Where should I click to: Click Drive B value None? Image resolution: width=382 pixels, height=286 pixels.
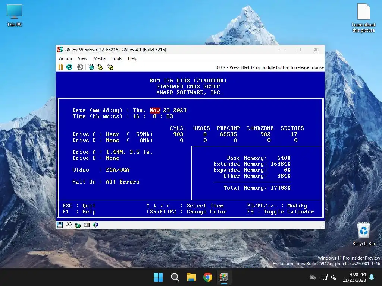113,158
